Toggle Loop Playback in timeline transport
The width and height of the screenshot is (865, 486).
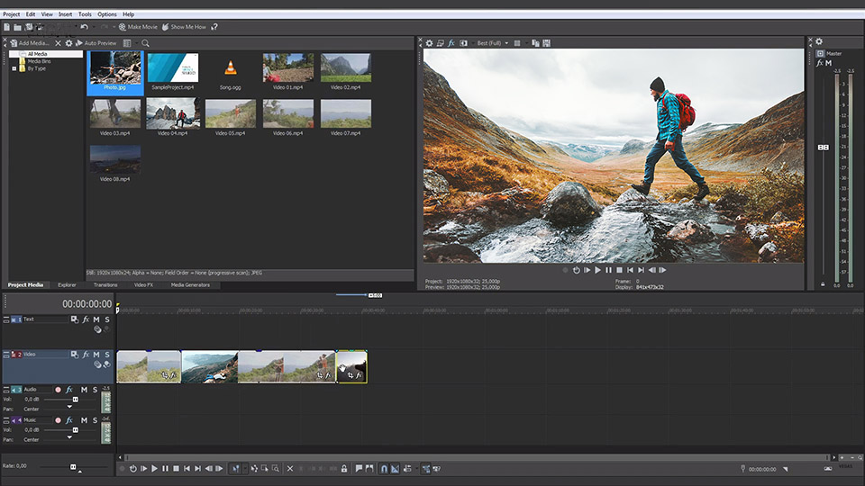coord(133,469)
